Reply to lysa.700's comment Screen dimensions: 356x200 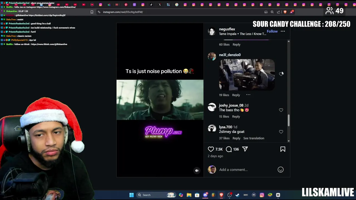coord(236,138)
